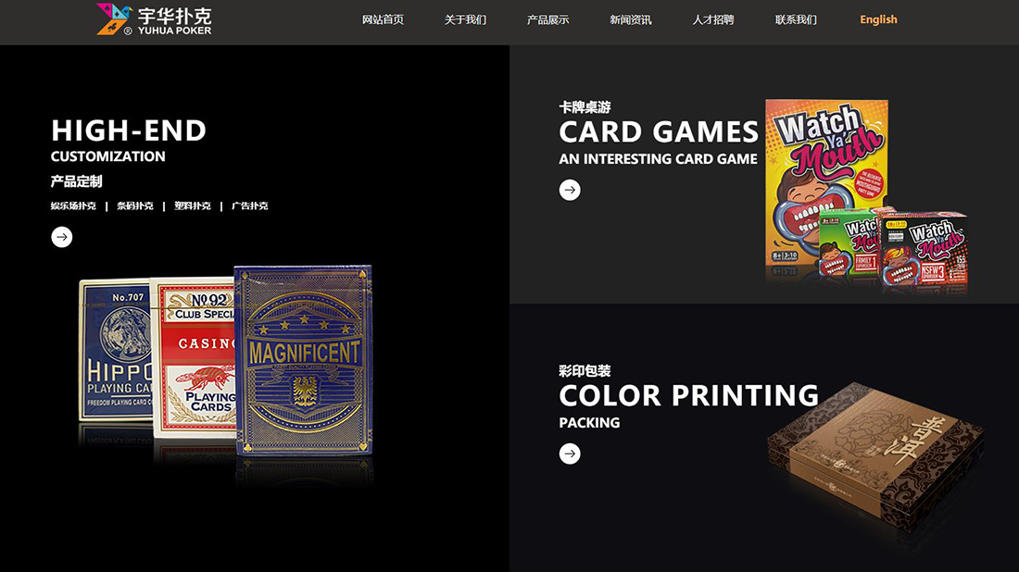Open the 网站首页 menu item

point(383,19)
